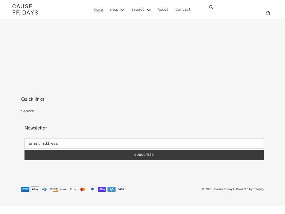Click the Discover payment icon

tap(54, 189)
